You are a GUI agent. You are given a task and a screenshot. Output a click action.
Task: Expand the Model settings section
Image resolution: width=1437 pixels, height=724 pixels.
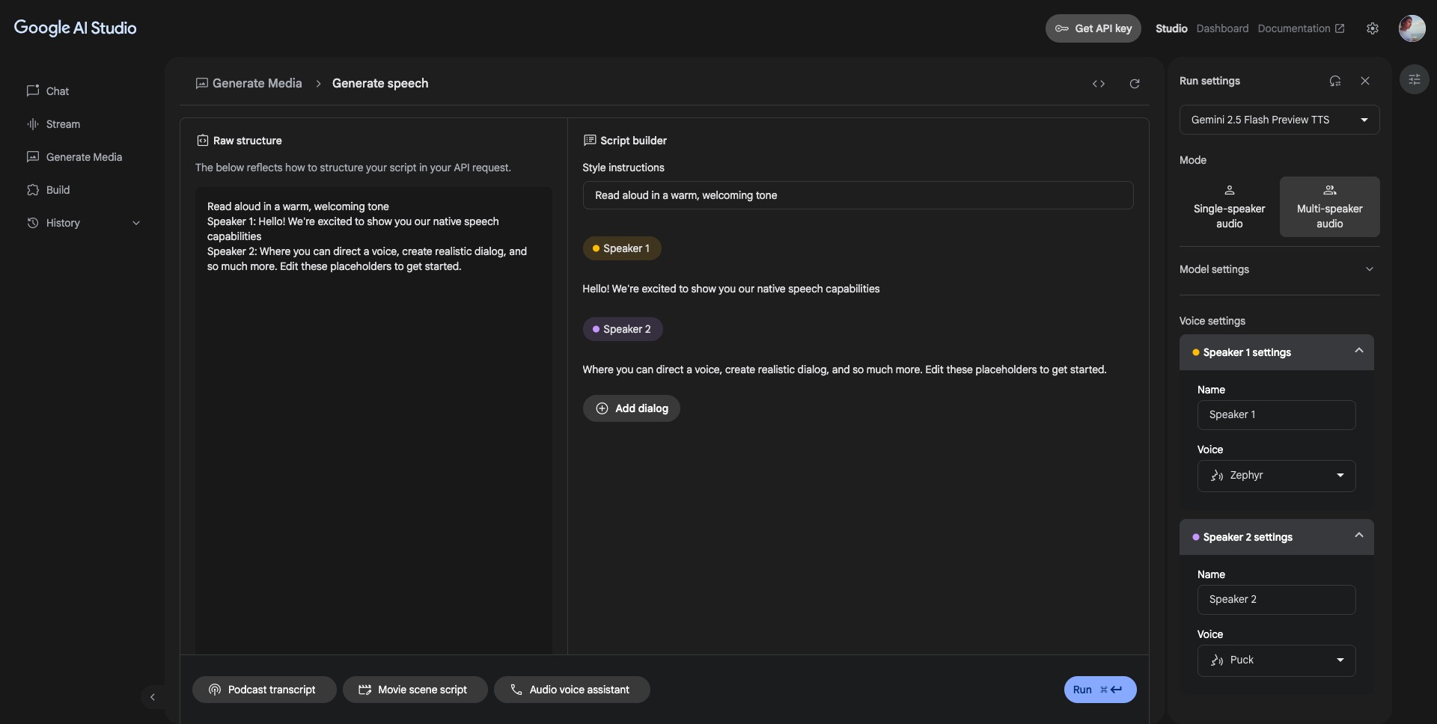click(x=1279, y=269)
